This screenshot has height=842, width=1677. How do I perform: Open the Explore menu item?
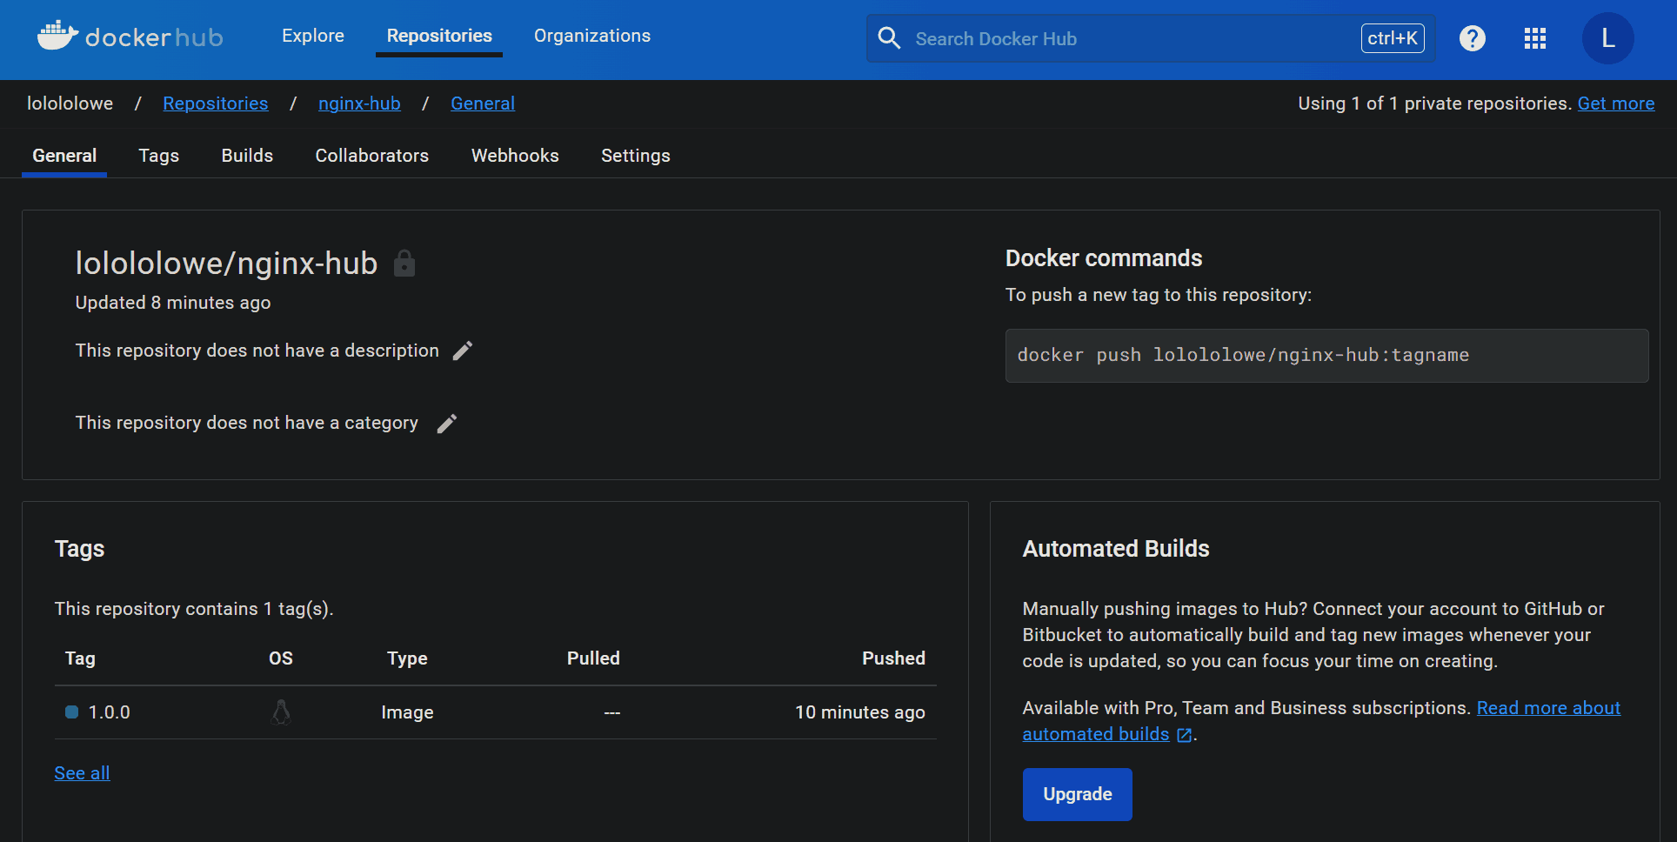pyautogui.click(x=313, y=36)
